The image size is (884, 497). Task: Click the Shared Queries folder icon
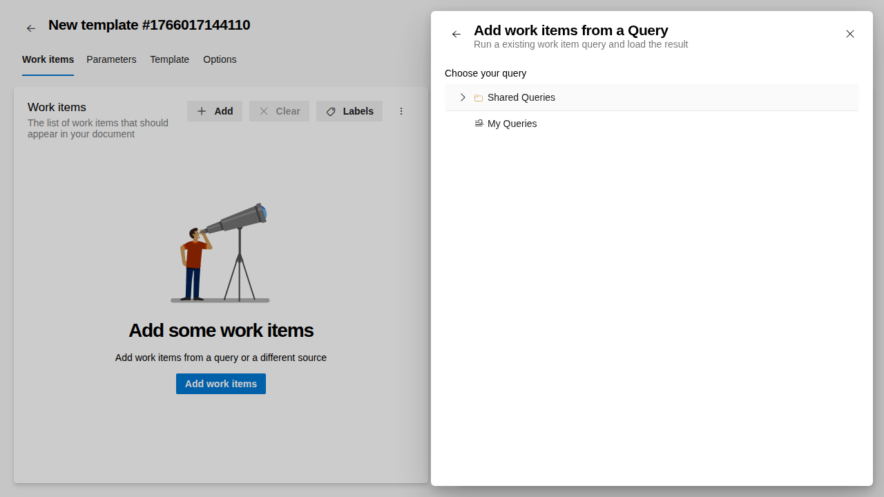click(x=479, y=97)
